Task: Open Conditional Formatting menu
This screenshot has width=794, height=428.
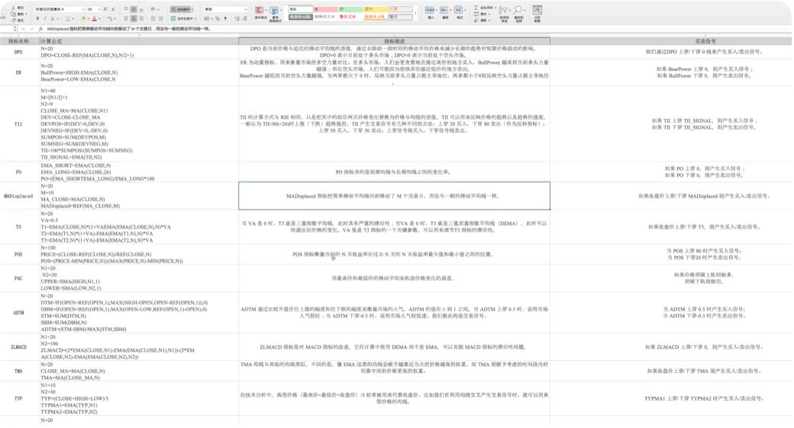Action: click(x=260, y=13)
